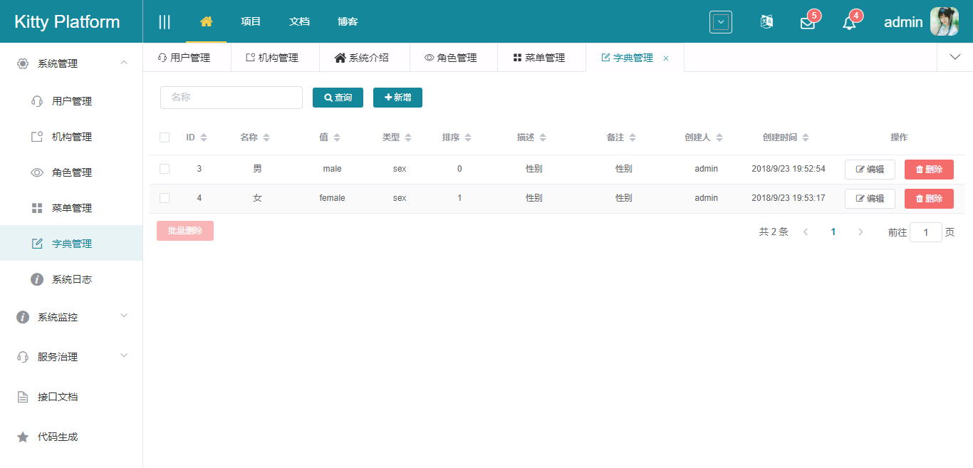Open 文档 in the top navigation

[x=299, y=21]
